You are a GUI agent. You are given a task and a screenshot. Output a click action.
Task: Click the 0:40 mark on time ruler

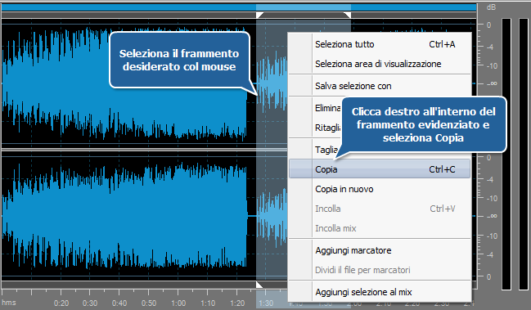click(119, 303)
